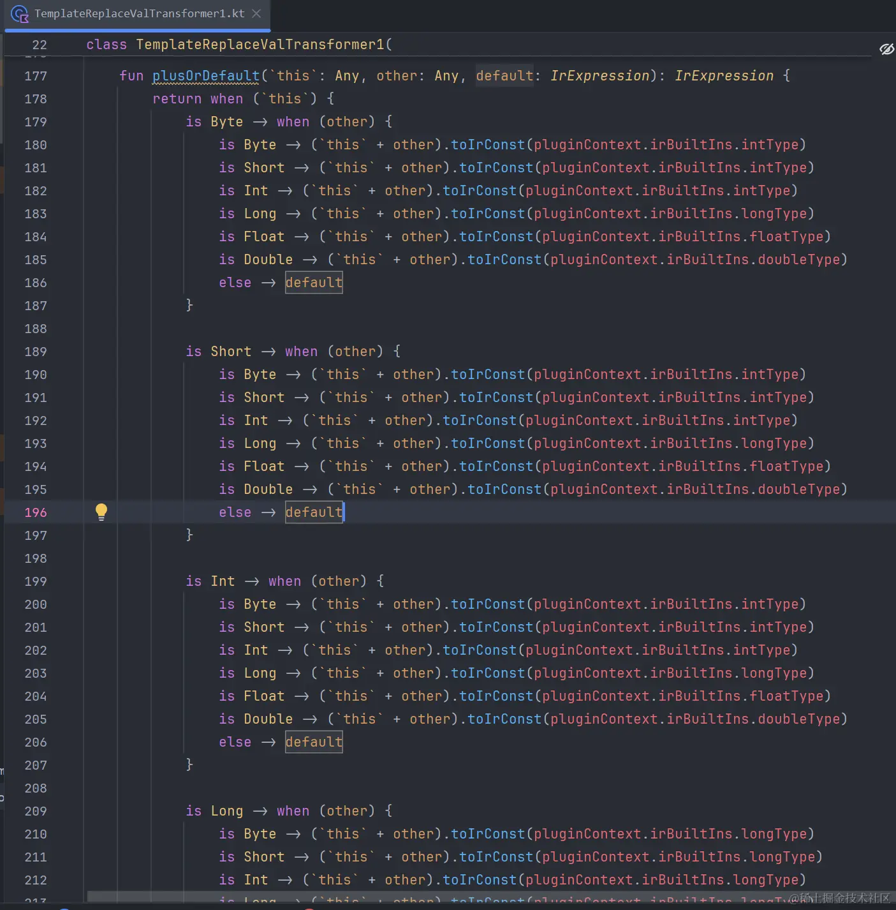Click line number 22 in sticky header
This screenshot has width=896, height=910.
(40, 45)
